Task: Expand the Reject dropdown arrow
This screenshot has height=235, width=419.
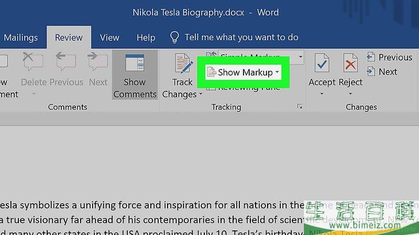Action: coord(351,94)
